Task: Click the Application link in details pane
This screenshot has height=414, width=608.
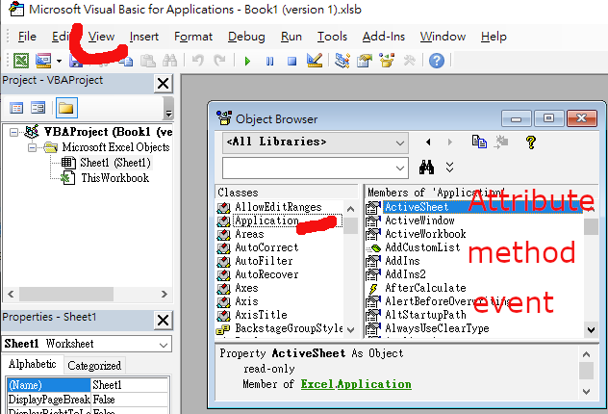Action: (374, 384)
